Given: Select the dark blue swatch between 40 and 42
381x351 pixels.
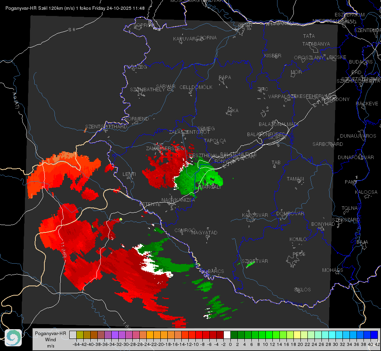Looking at the screenshot, I should 374,335.
